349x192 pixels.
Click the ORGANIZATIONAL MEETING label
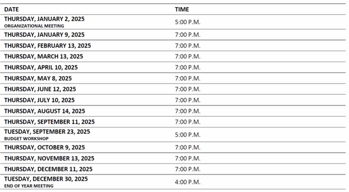click(34, 26)
